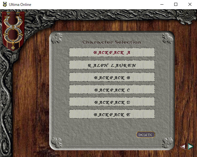Click the Ultima Online title bar icon

[5, 5]
